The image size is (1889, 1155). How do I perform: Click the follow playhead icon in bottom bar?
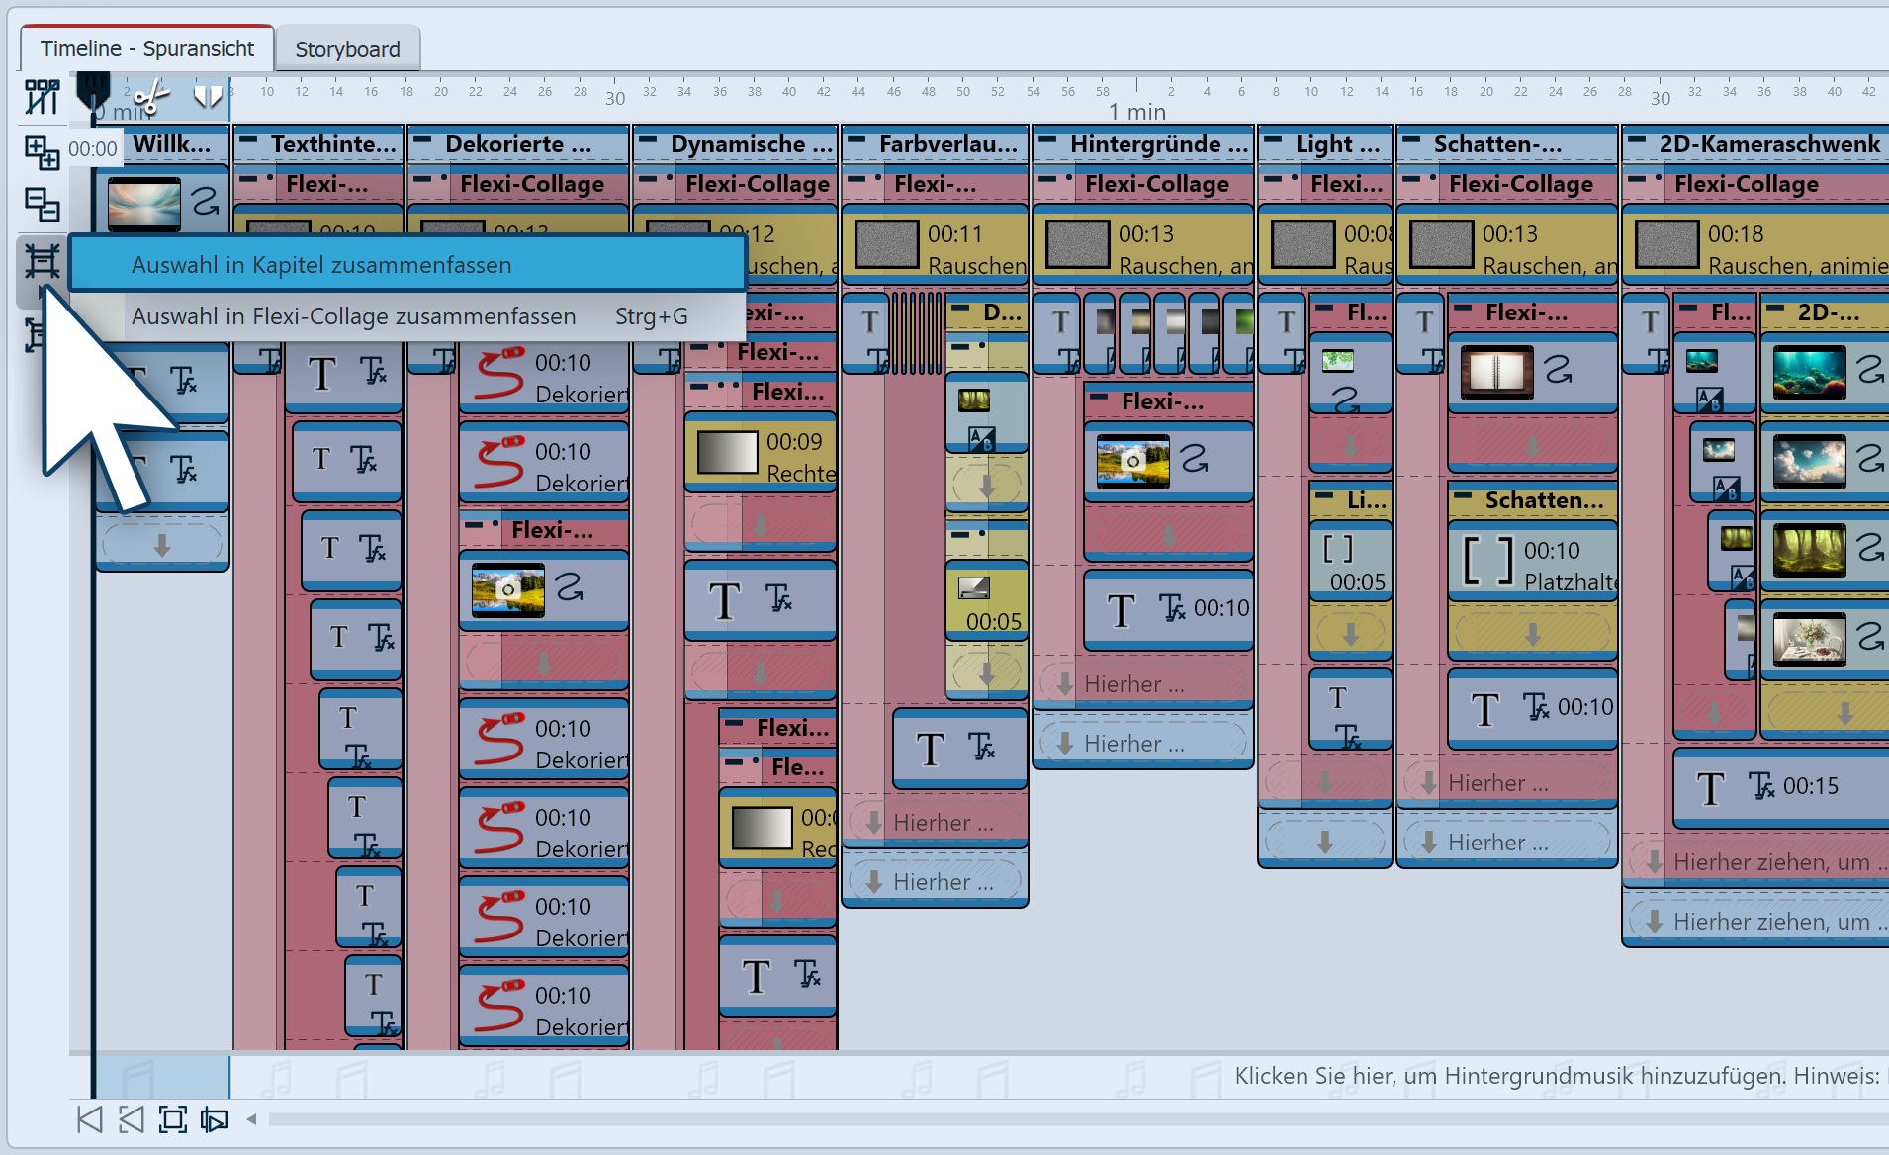(x=215, y=1119)
